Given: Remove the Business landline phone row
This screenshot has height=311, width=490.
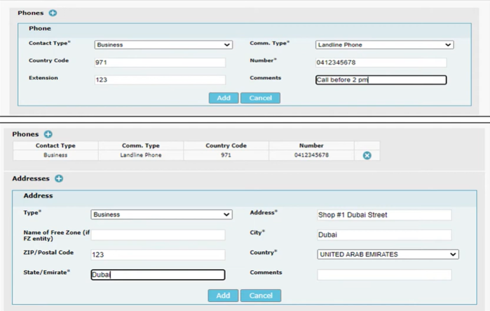Looking at the screenshot, I should pos(367,155).
